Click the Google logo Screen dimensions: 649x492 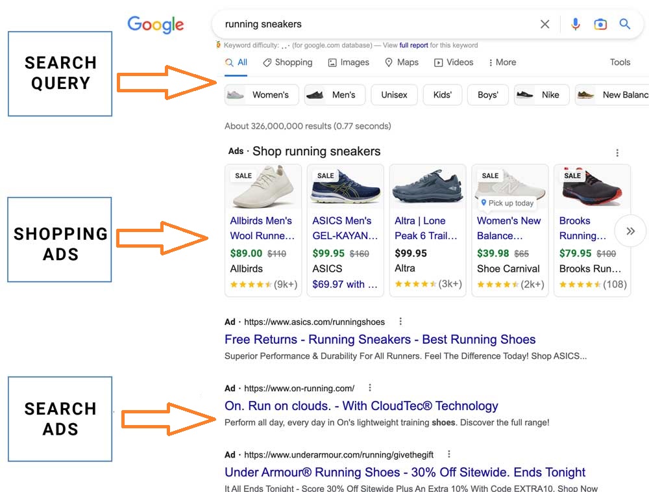pyautogui.click(x=156, y=25)
